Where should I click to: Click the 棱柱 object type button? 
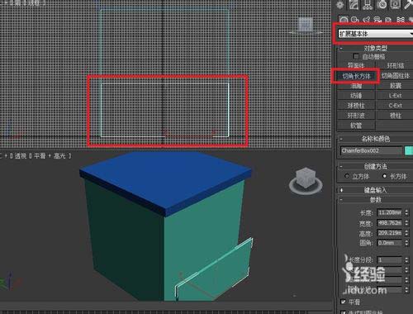coord(395,116)
